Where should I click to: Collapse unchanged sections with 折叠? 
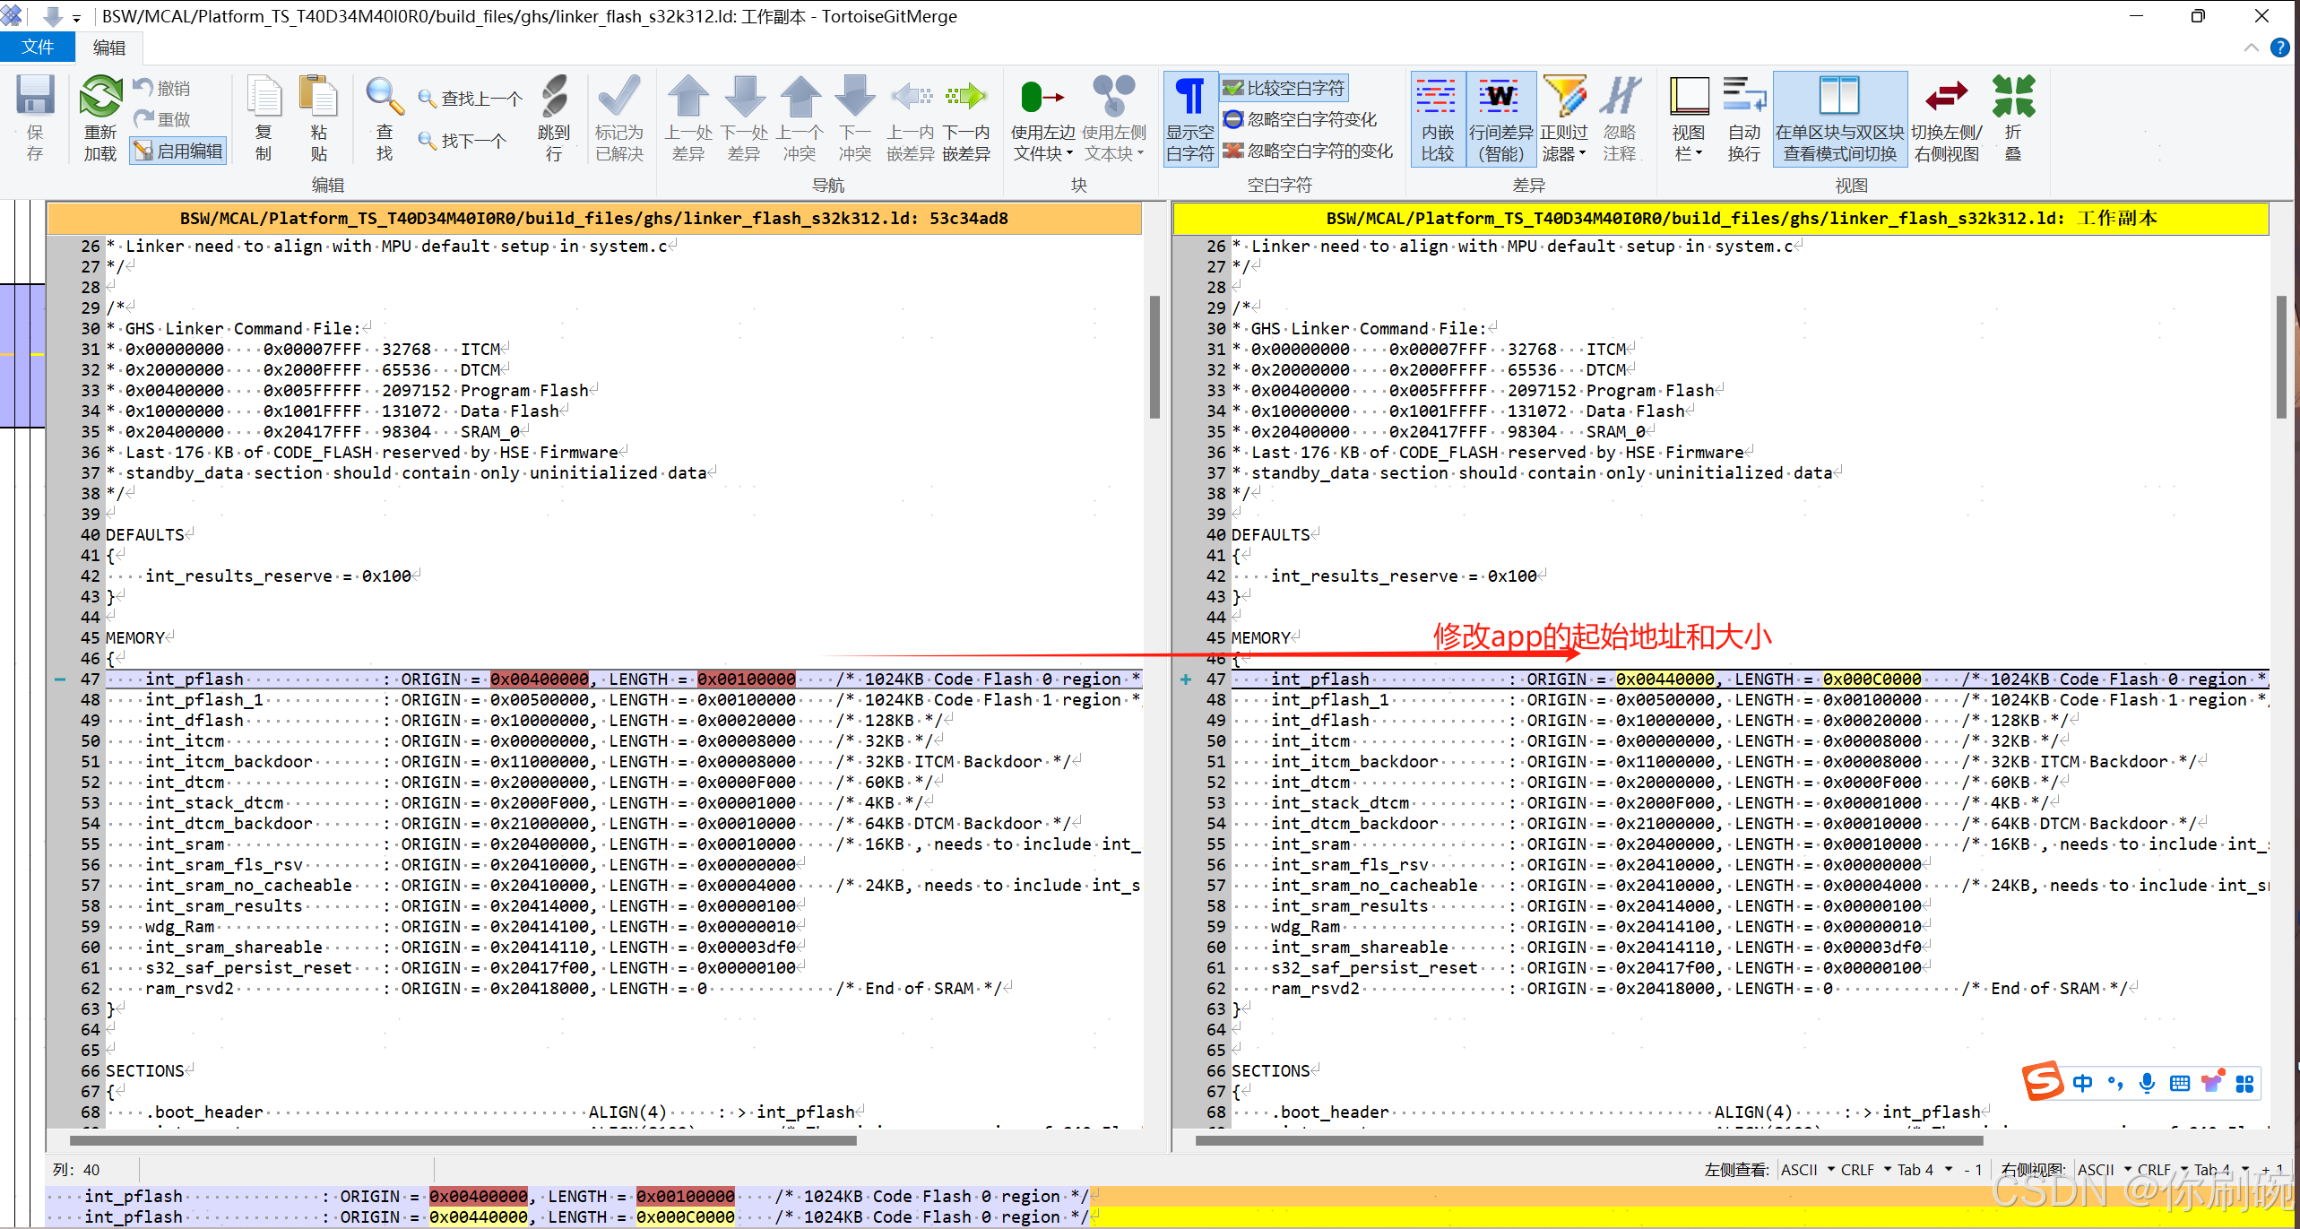click(2013, 117)
